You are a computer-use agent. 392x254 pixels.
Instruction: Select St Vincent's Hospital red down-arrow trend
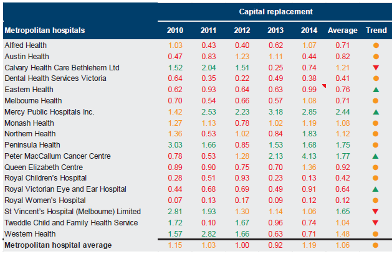point(375,212)
